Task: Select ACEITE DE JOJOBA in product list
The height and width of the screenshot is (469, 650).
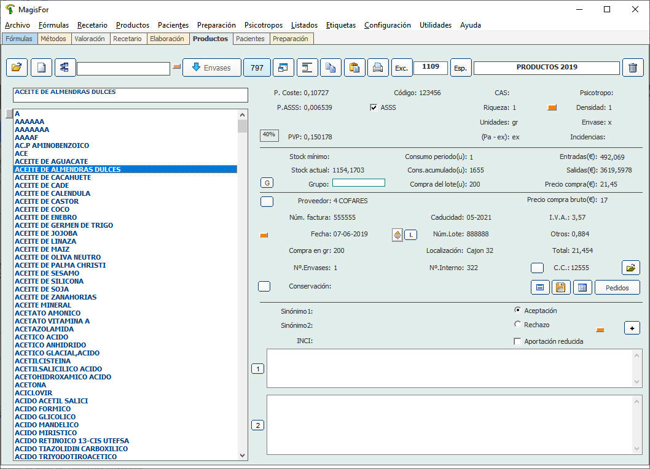Action: click(x=46, y=233)
